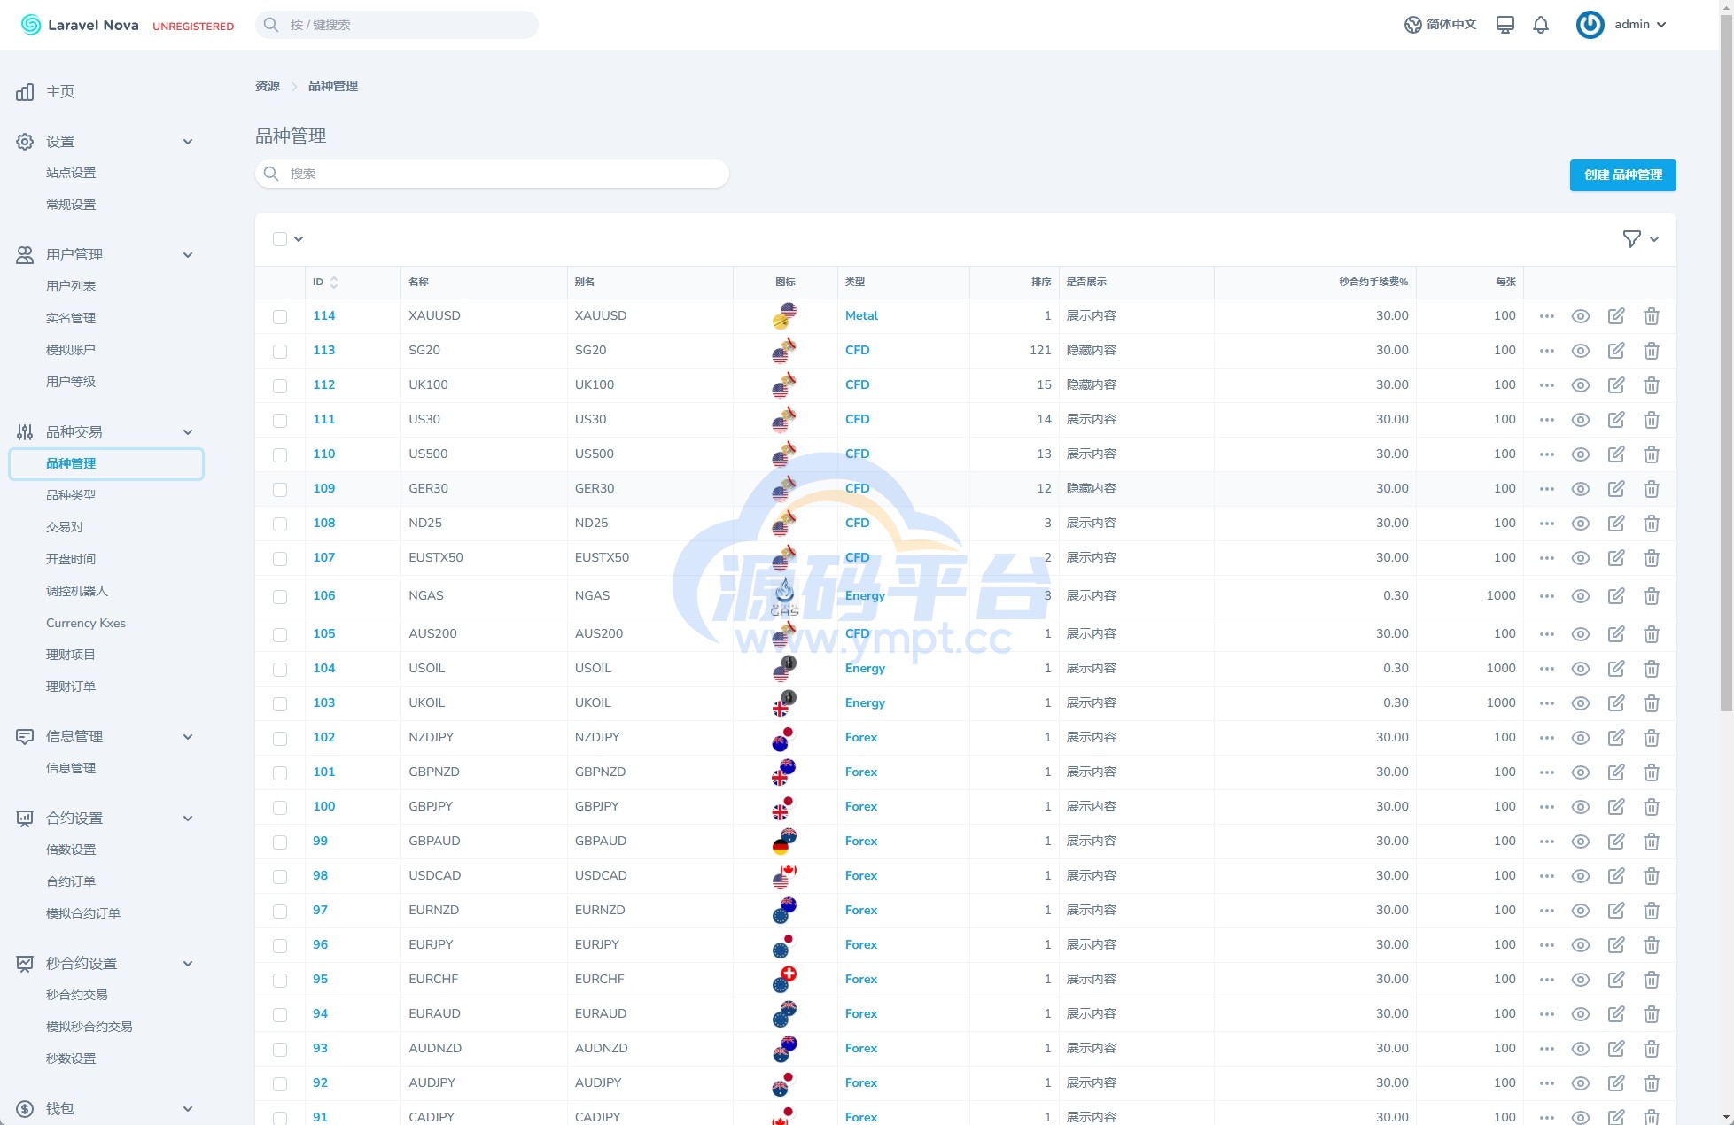Delete the AUS200 row
1734x1125 pixels.
pyautogui.click(x=1652, y=634)
